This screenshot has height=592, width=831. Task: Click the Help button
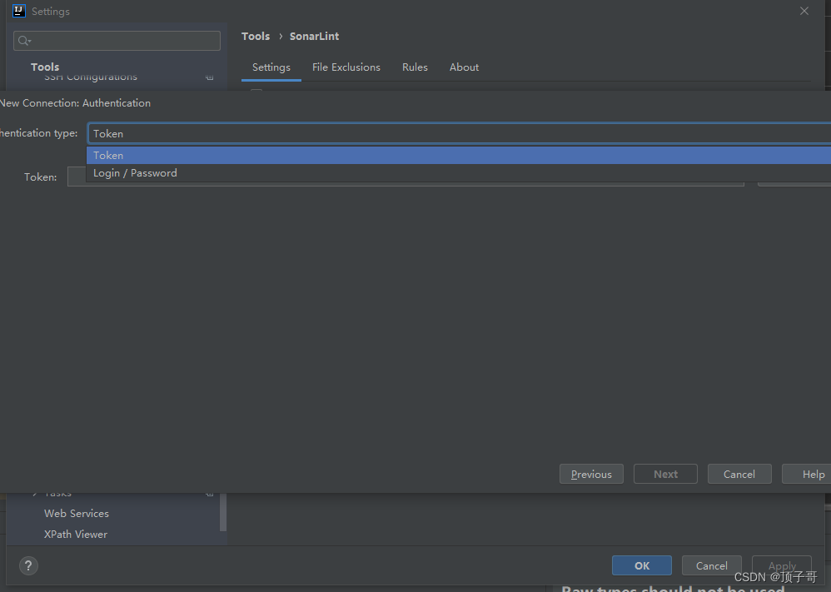click(x=812, y=474)
